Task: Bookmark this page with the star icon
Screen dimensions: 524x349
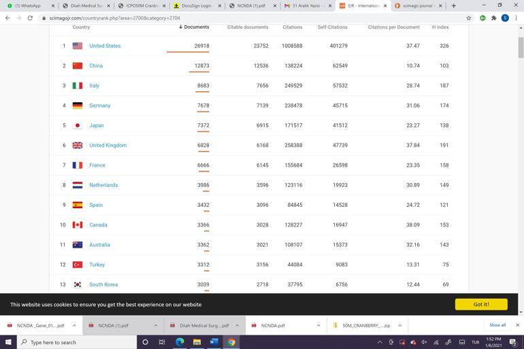Action: click(x=469, y=18)
